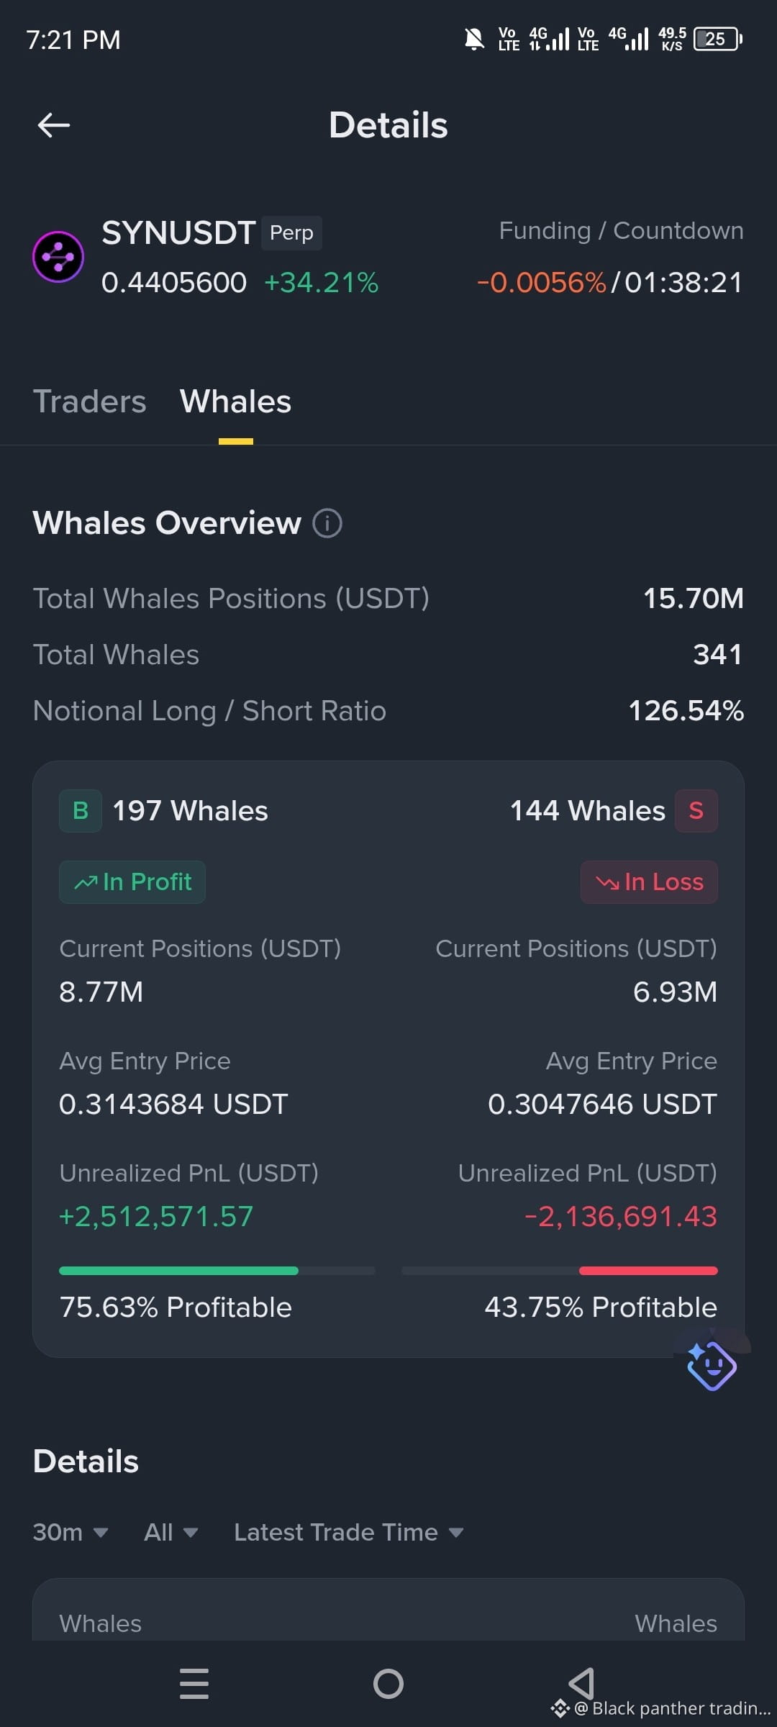Tap the battery indicator in status bar

pyautogui.click(x=717, y=39)
